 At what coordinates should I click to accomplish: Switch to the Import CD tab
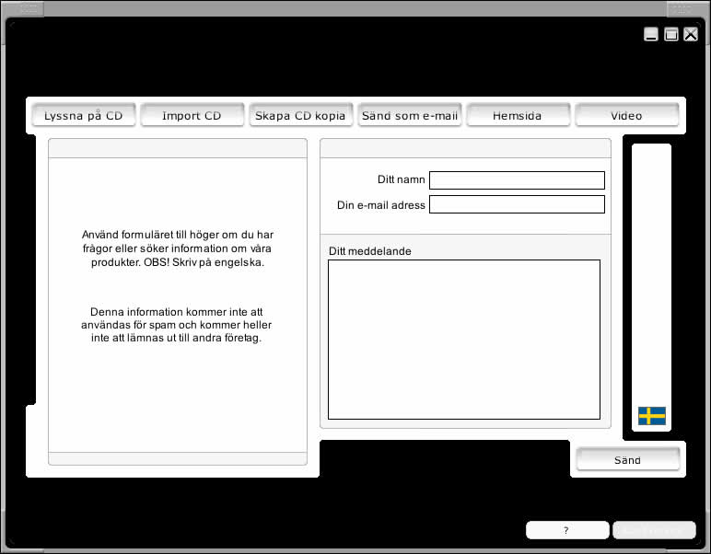(192, 116)
